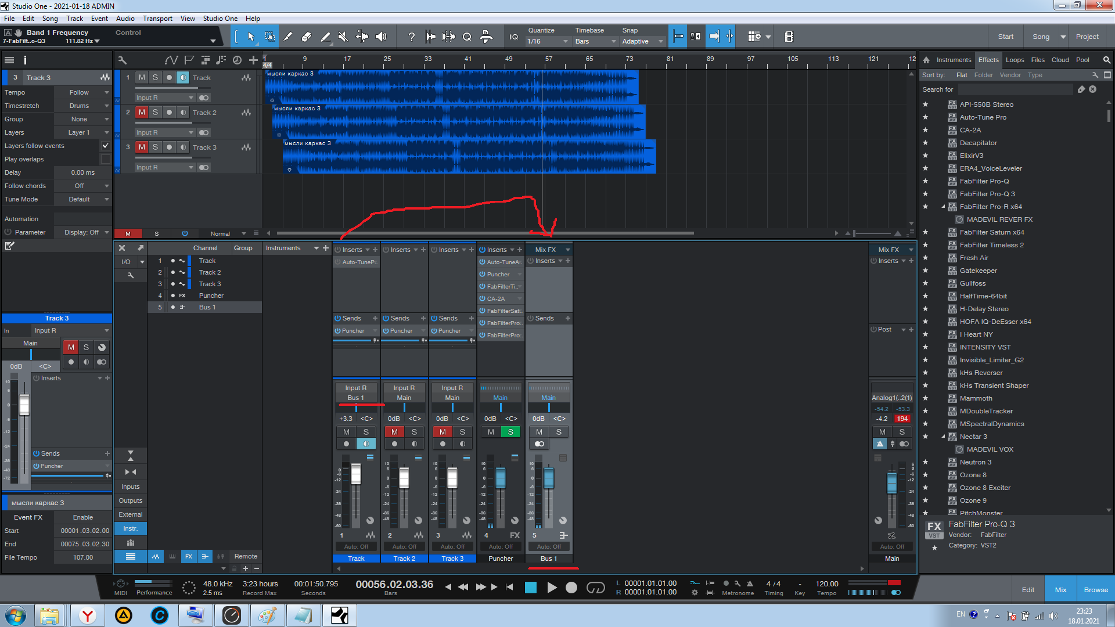Select the Mute tool
Image resolution: width=1115 pixels, height=627 pixels.
pos(343,37)
